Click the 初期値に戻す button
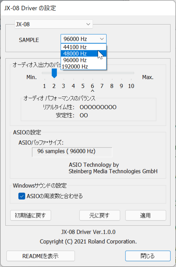The width and height of the screenshot is (176, 267). click(31, 215)
